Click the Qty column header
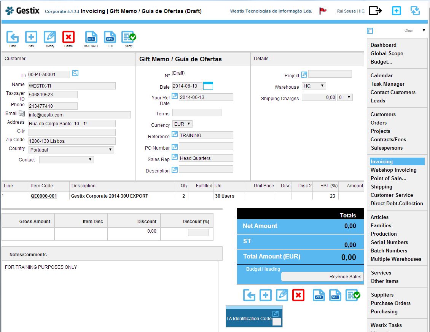The image size is (430, 332). pos(184,186)
